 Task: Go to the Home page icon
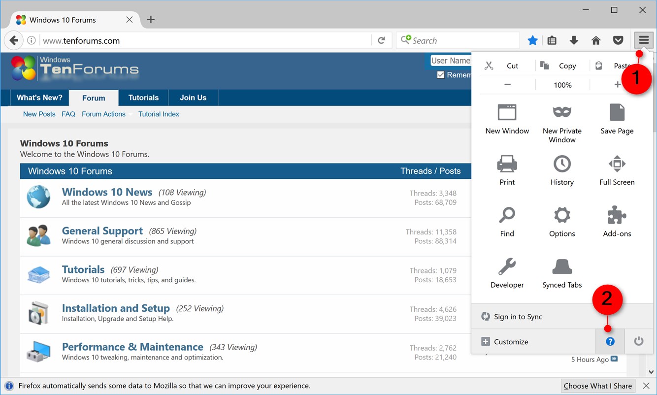tap(596, 40)
